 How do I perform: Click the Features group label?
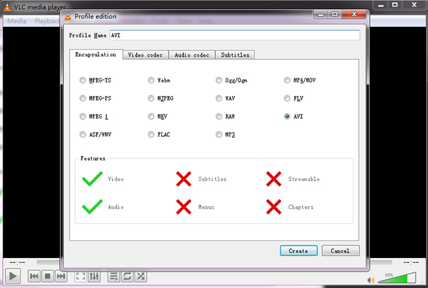pos(93,158)
